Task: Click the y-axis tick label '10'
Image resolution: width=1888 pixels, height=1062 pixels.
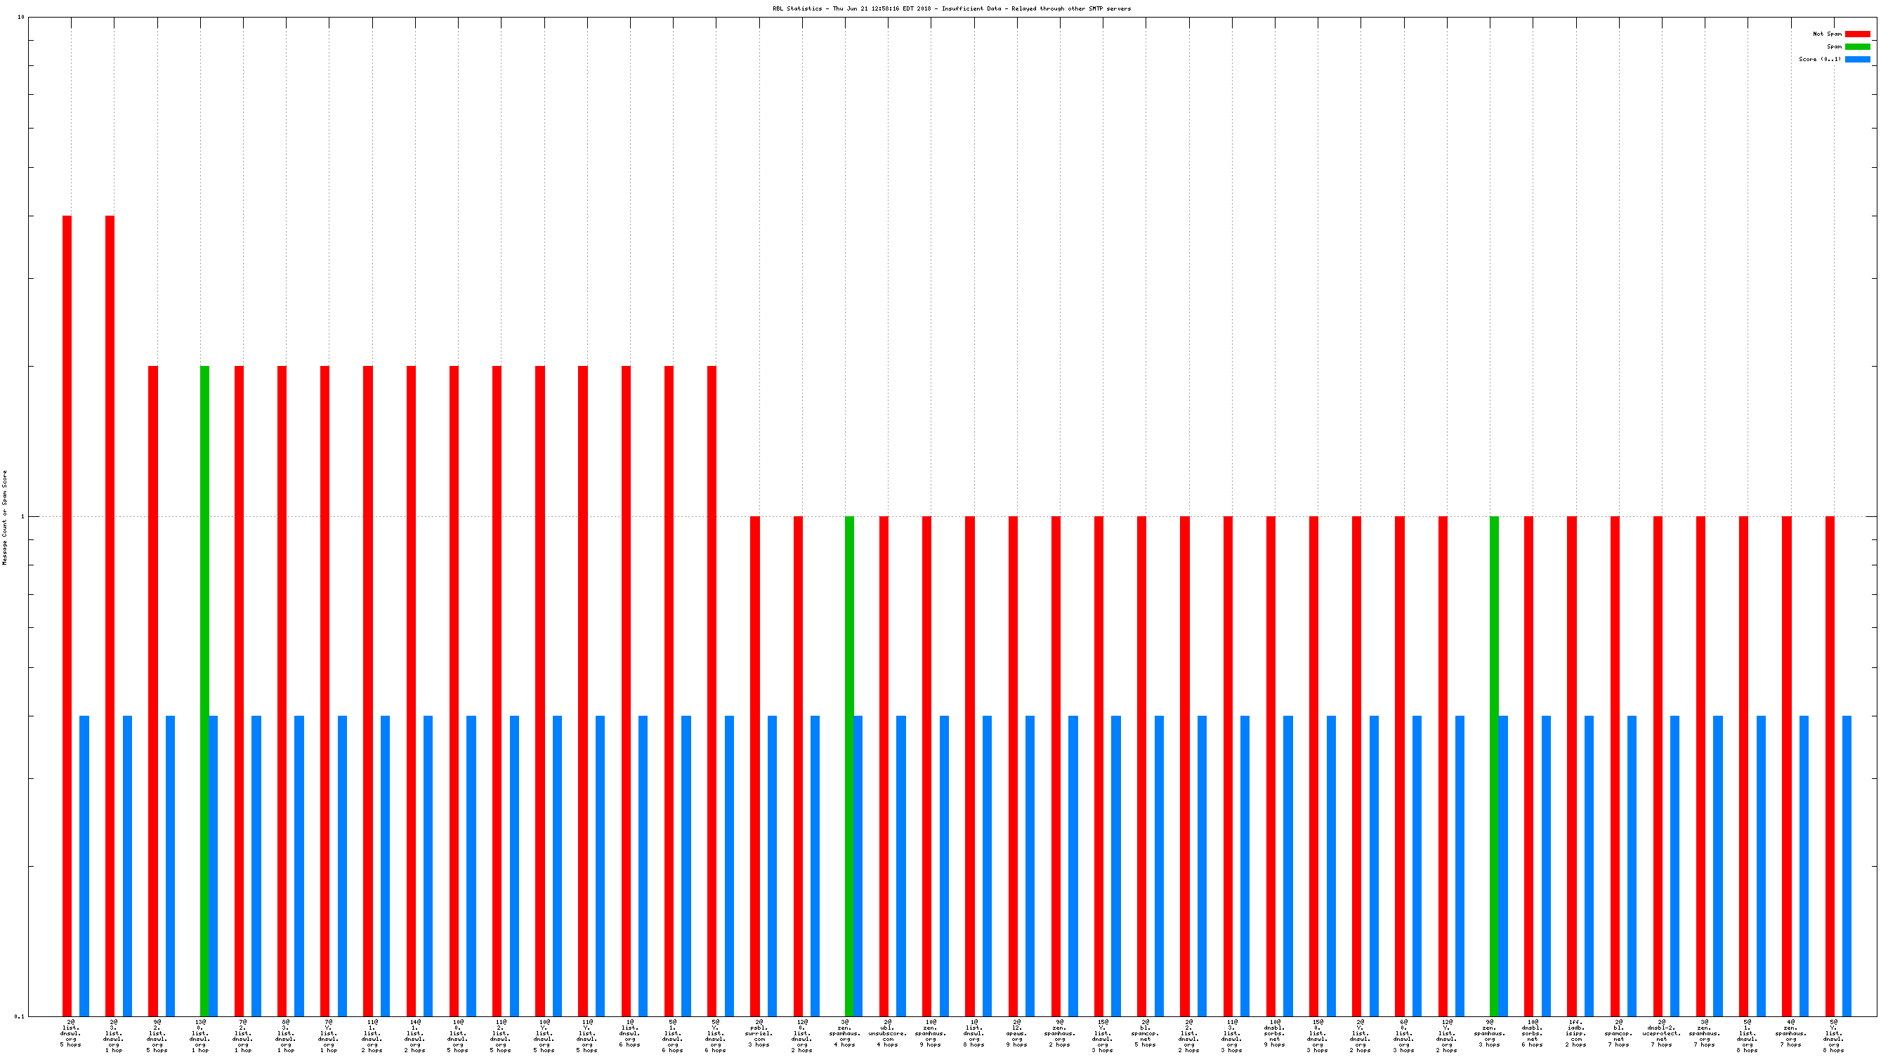Action: tap(20, 17)
